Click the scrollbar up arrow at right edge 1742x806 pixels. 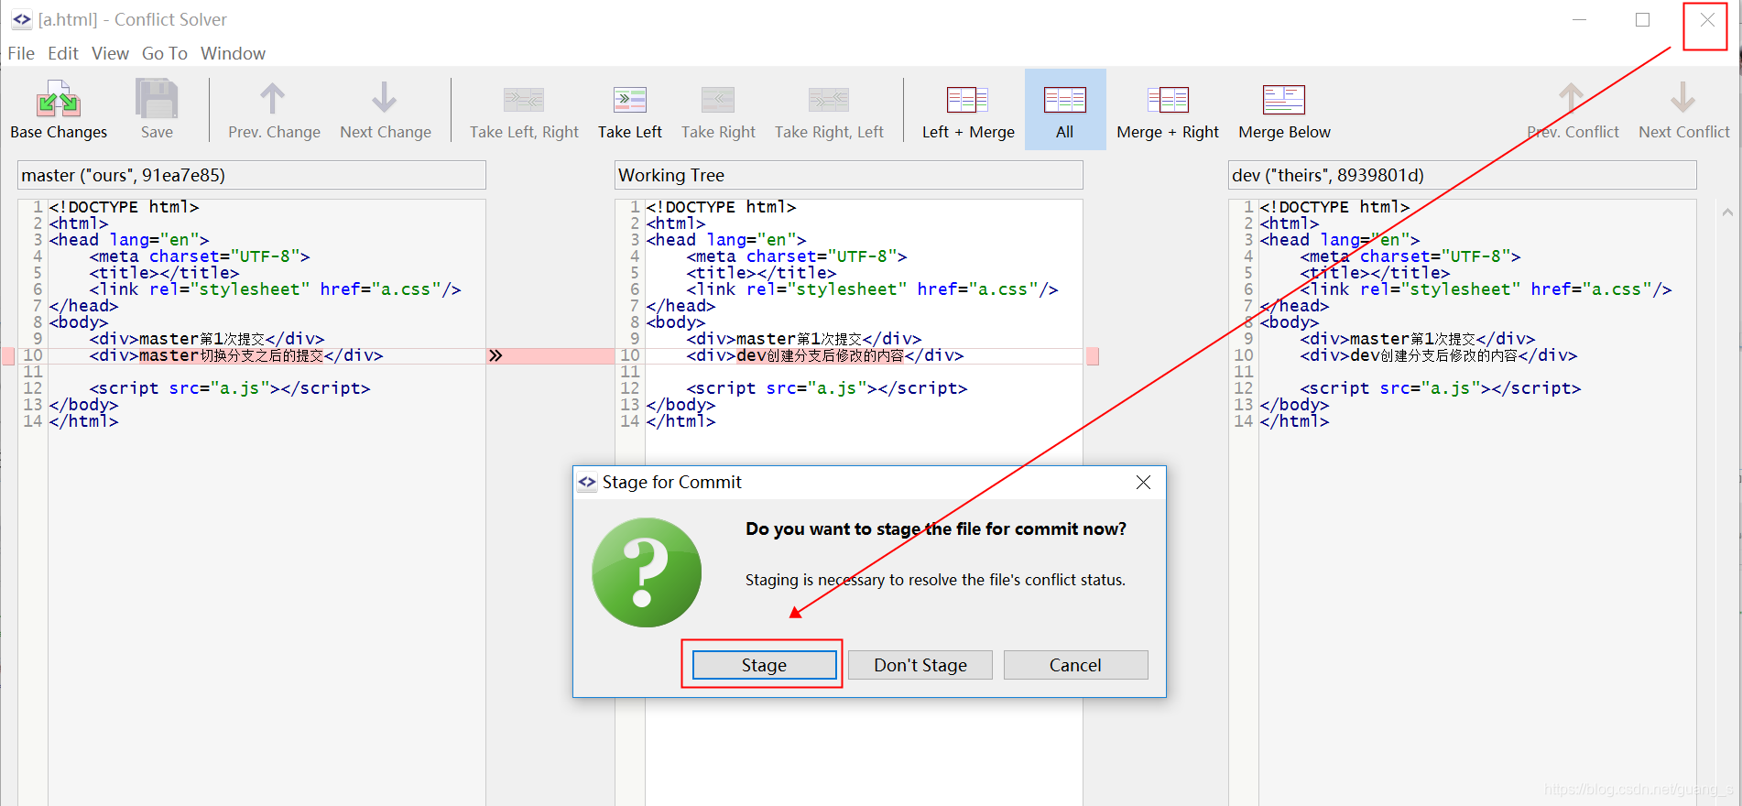click(x=1727, y=212)
